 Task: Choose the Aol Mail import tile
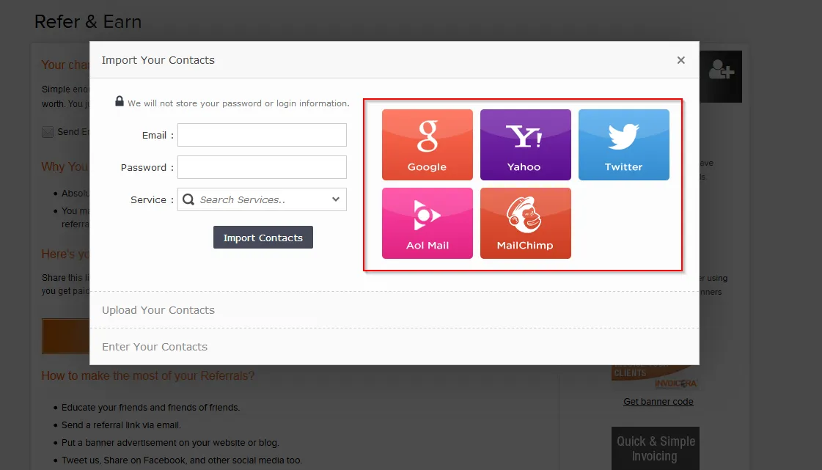coord(427,223)
